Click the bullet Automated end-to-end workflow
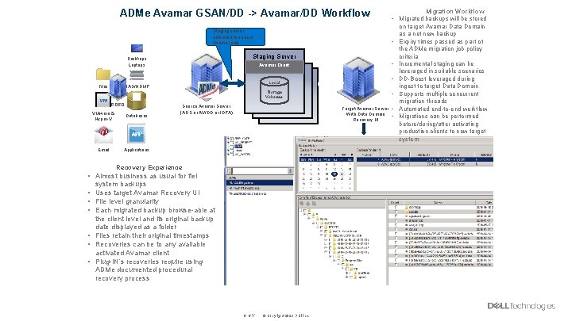Image resolution: width=572 pixels, height=321 pixels. pos(443,109)
